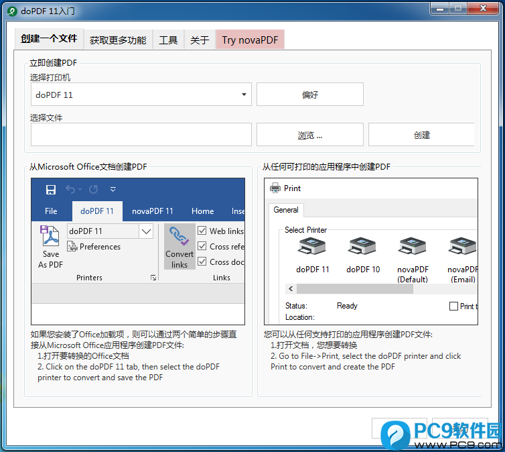Click the Convert links icon

pyautogui.click(x=179, y=238)
